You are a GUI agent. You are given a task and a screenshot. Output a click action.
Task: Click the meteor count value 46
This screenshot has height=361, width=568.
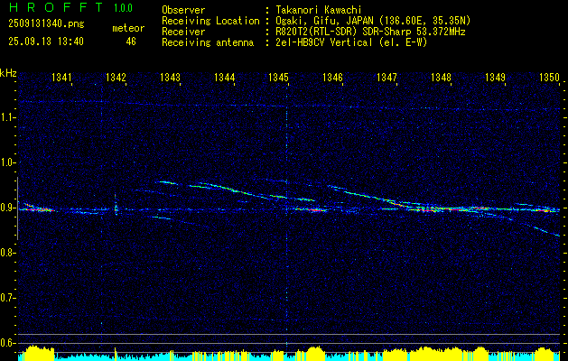tap(131, 42)
